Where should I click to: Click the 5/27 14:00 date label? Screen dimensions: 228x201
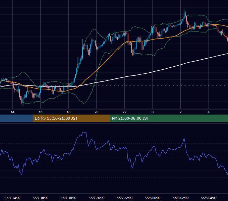(x=12, y=198)
